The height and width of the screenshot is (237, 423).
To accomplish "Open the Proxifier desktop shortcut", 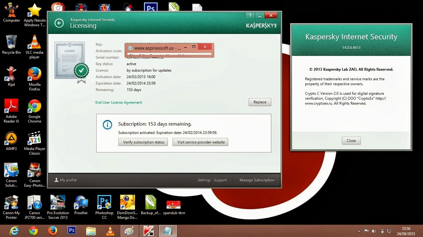I will coord(81,205).
